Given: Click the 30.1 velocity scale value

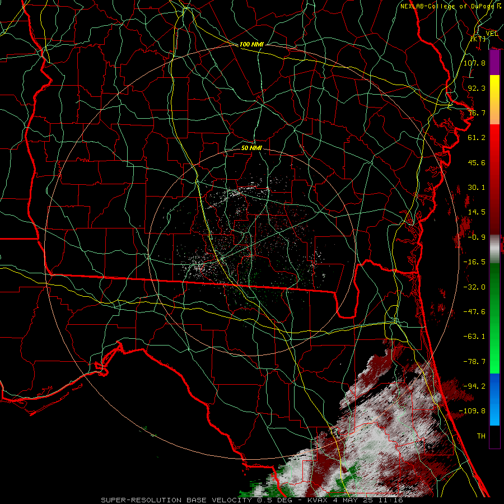Looking at the screenshot, I should (477, 188).
